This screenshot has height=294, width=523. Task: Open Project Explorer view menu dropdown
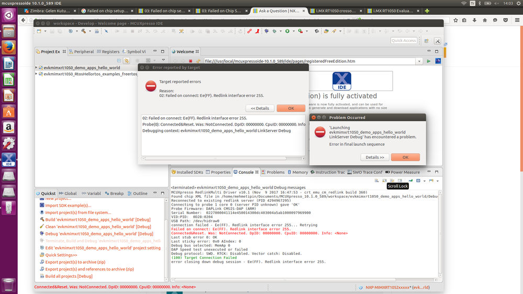point(163,60)
